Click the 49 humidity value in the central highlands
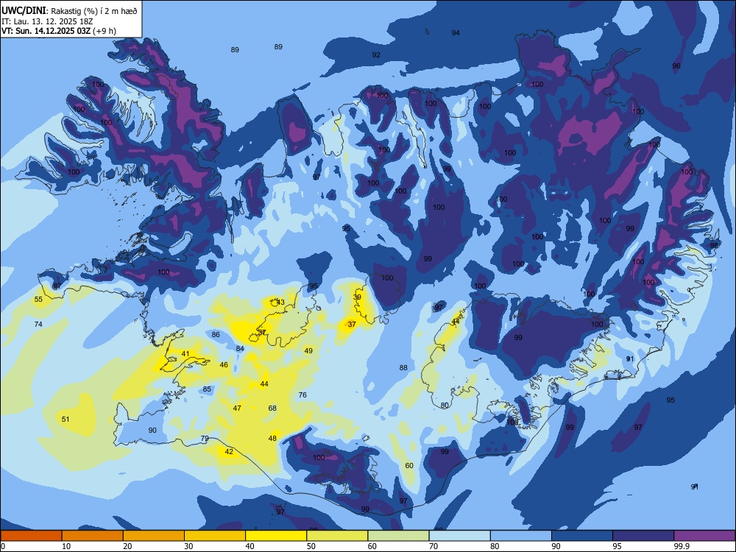The image size is (736, 552). (308, 351)
